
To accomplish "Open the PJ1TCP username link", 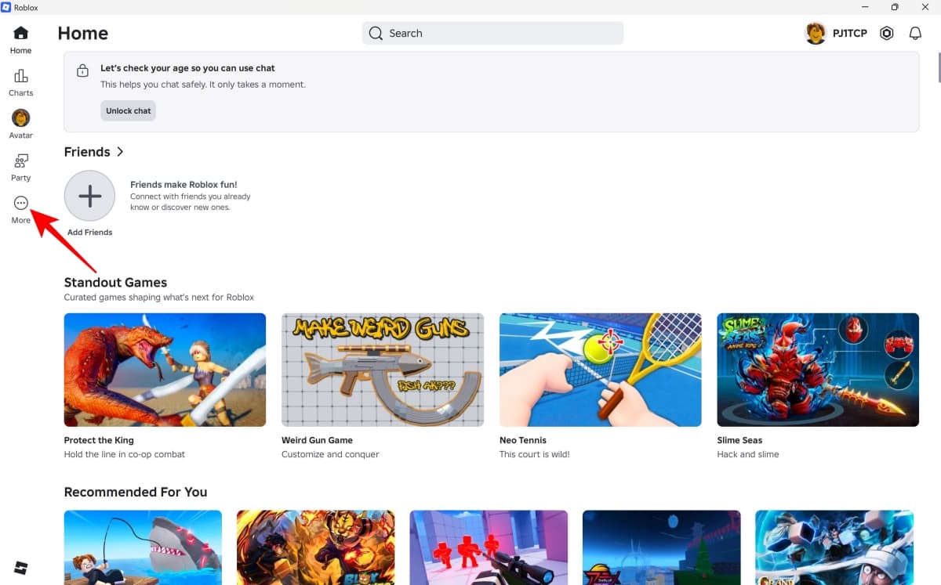I will tap(850, 34).
